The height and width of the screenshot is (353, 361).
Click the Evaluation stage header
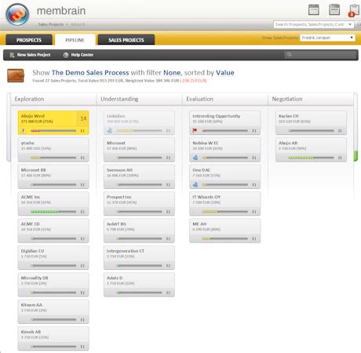[x=199, y=99]
